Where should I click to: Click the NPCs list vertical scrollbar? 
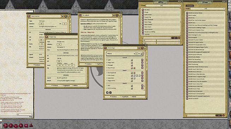click(x=180, y=21)
